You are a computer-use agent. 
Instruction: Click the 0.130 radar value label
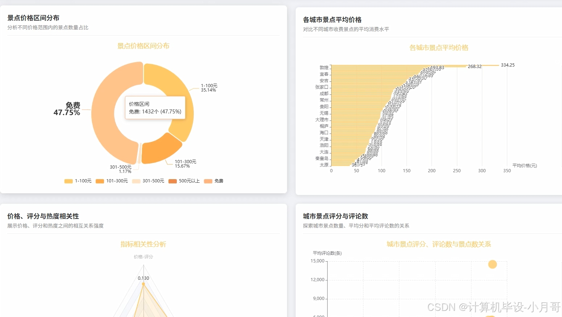(143, 278)
